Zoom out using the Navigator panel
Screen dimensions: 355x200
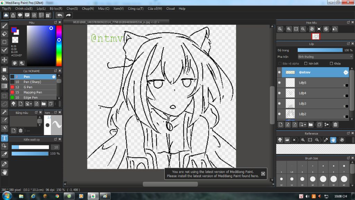pos(303,29)
